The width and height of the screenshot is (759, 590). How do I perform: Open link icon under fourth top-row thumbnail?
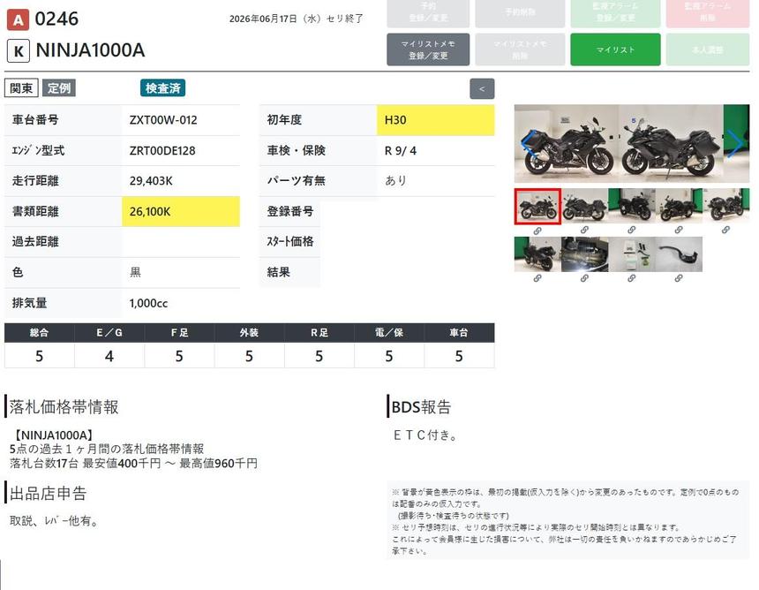(x=679, y=230)
